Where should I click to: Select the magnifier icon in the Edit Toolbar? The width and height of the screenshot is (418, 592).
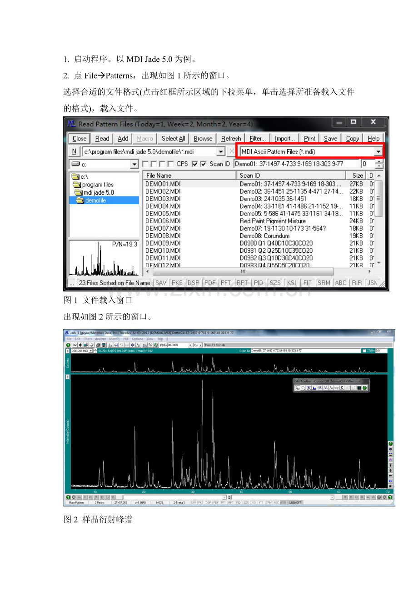[302, 388]
